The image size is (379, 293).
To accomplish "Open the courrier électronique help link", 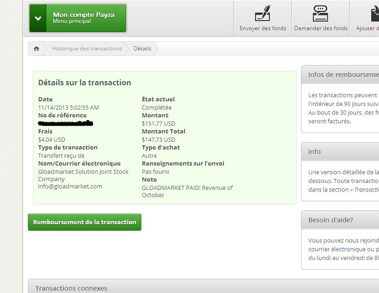I will [337, 249].
